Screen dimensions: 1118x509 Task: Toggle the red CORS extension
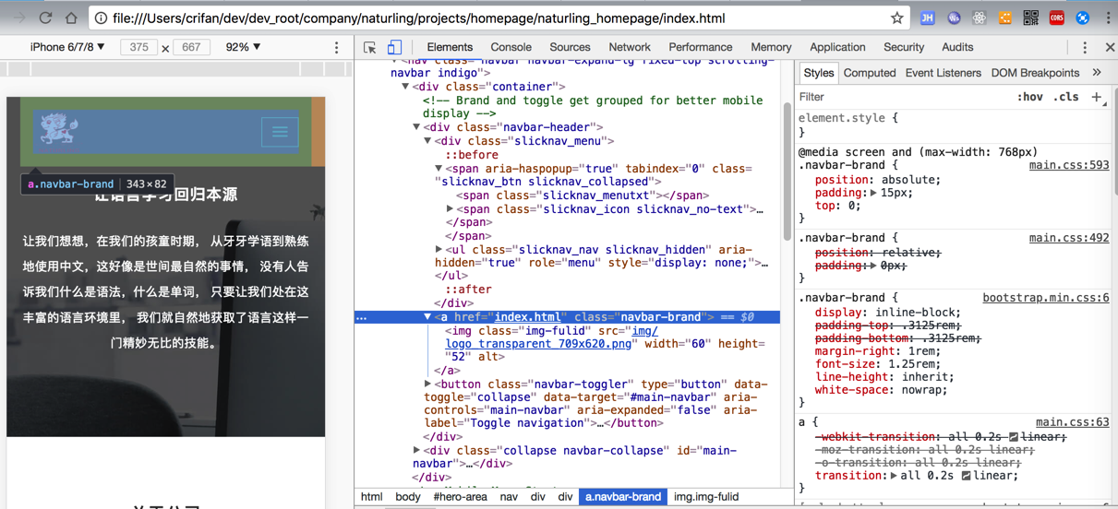coord(1057,18)
